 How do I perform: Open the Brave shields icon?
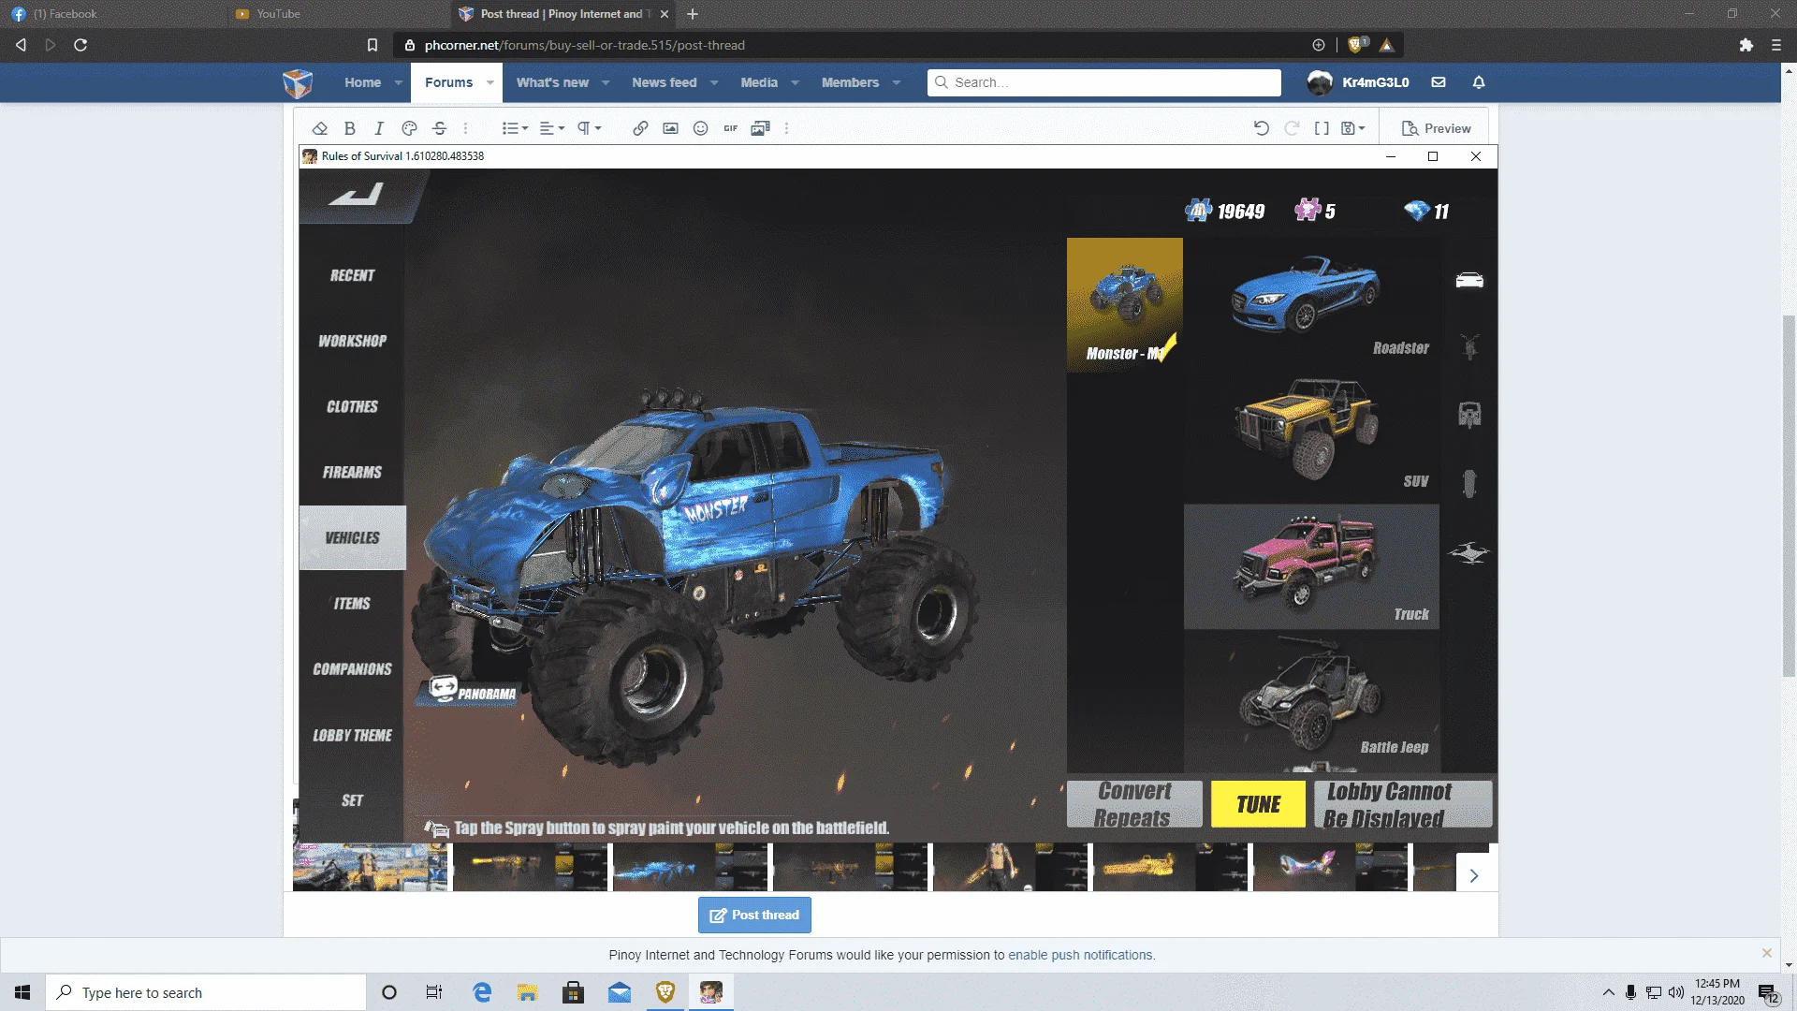click(1355, 45)
